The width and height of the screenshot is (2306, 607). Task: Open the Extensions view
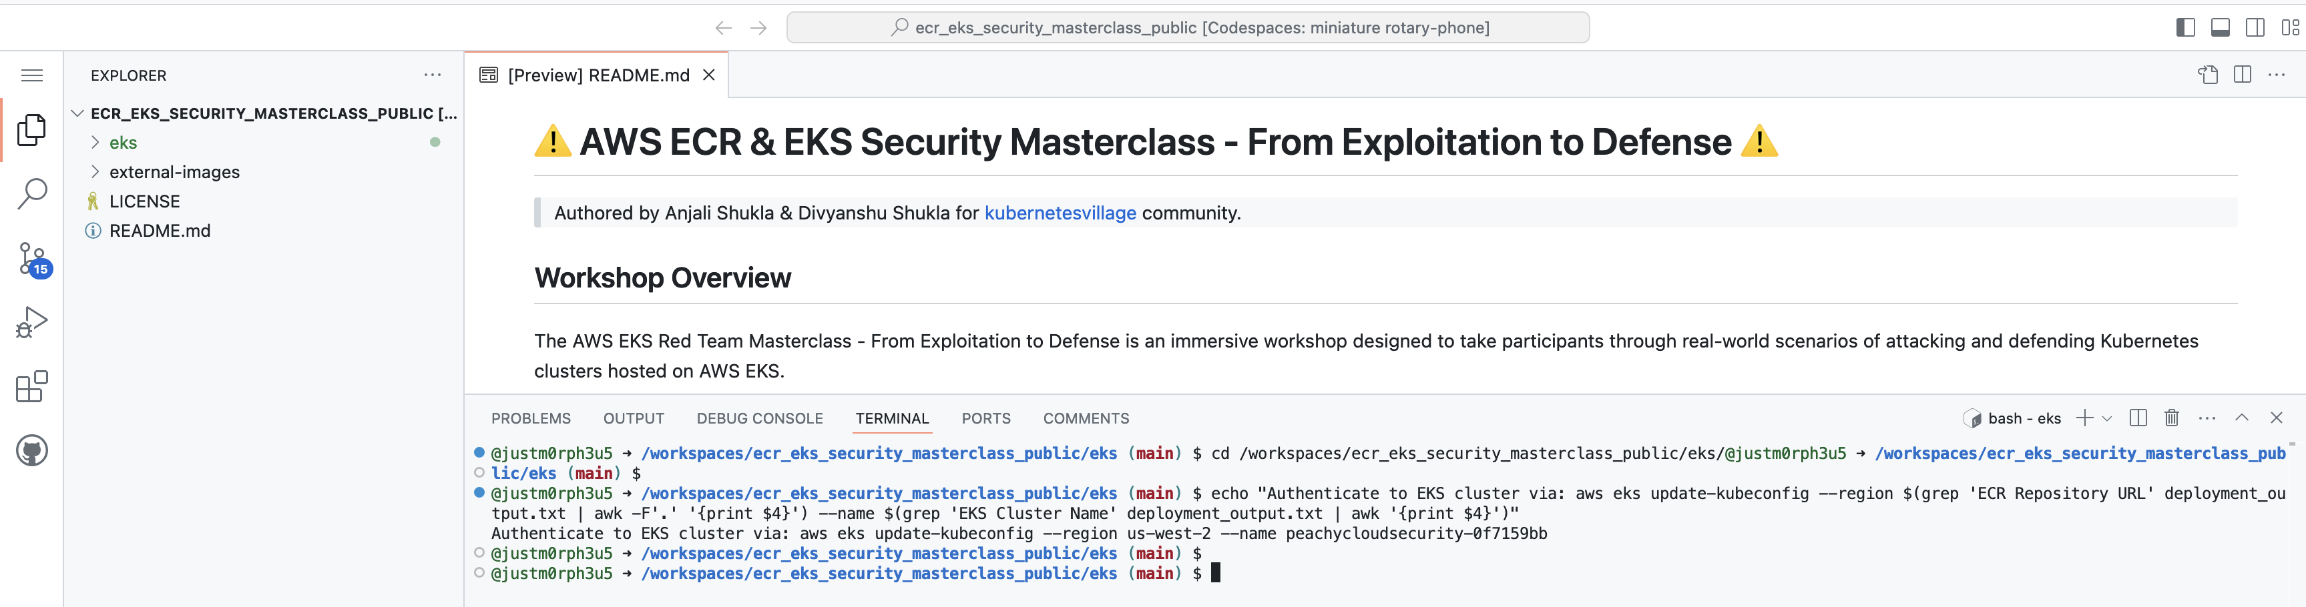(32, 387)
